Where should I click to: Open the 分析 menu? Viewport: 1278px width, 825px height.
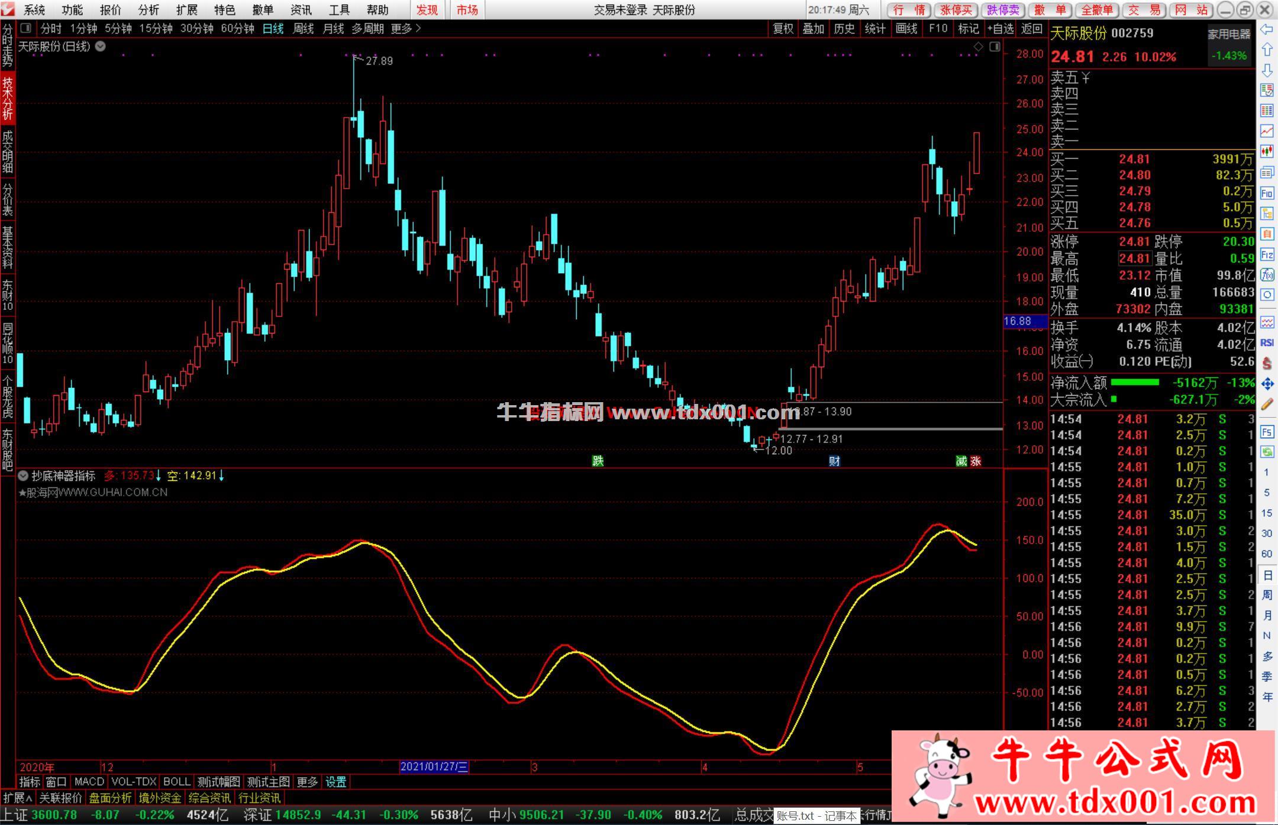(x=149, y=10)
